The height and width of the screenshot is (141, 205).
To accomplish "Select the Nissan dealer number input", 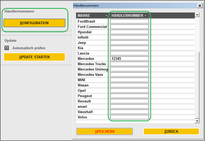I will point(129,85).
